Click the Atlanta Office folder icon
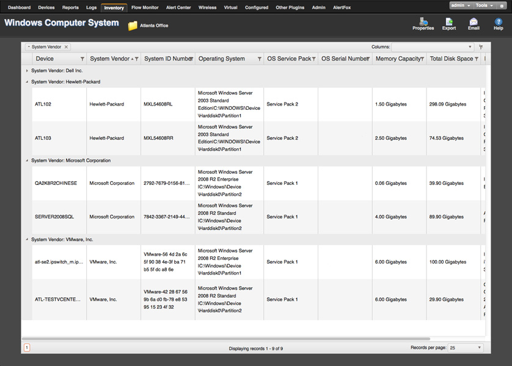Viewport: 512px width, 366px height. tap(133, 26)
